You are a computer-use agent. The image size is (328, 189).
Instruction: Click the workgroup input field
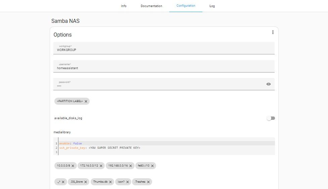(x=164, y=48)
